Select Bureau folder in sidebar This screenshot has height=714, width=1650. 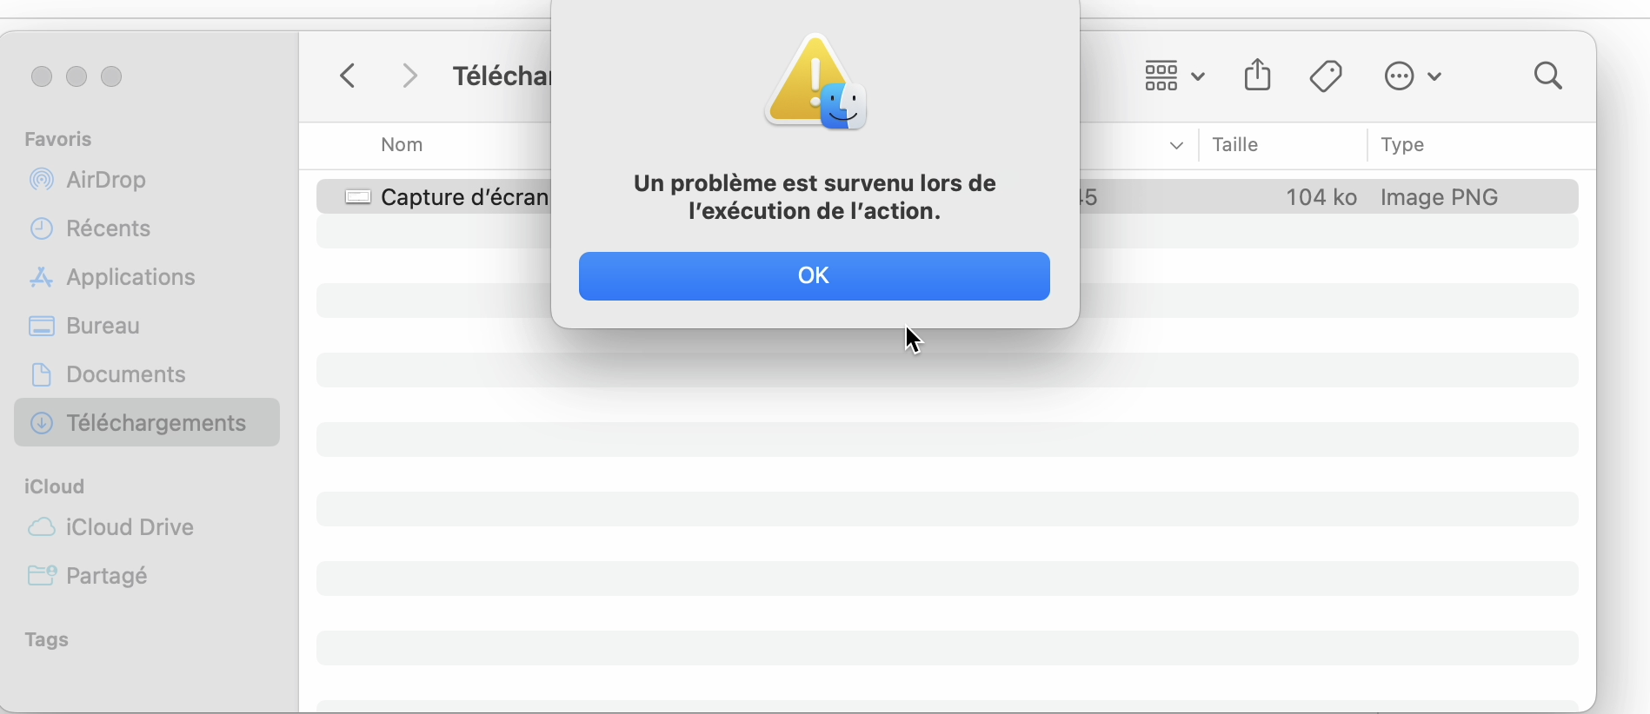point(103,326)
